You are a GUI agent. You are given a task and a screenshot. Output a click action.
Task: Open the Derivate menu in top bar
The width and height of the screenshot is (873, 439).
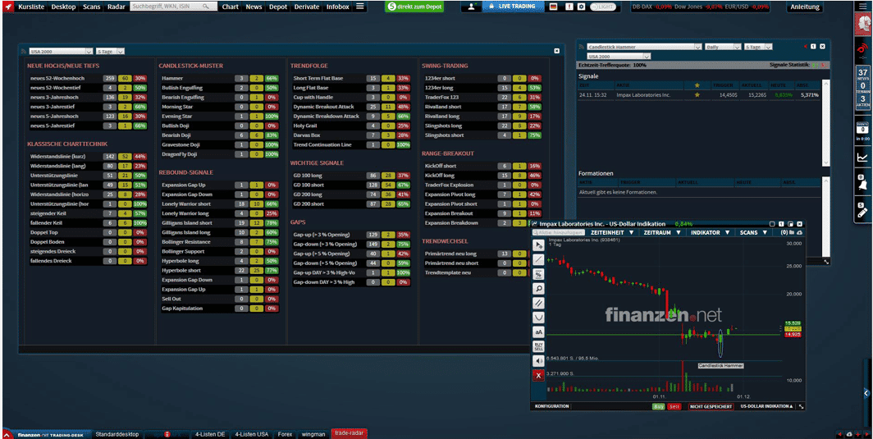[306, 7]
